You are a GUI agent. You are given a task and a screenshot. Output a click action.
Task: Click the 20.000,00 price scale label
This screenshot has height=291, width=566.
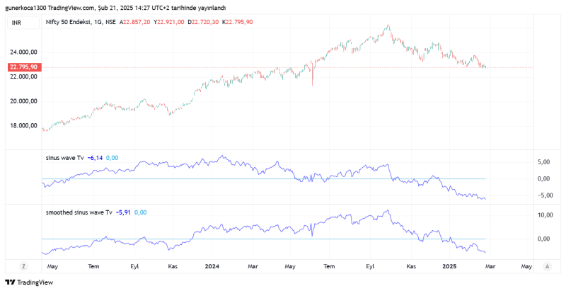tap(23, 101)
